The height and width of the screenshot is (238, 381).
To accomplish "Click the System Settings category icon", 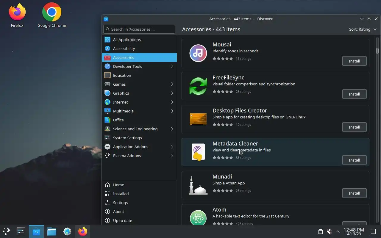I will (107, 138).
